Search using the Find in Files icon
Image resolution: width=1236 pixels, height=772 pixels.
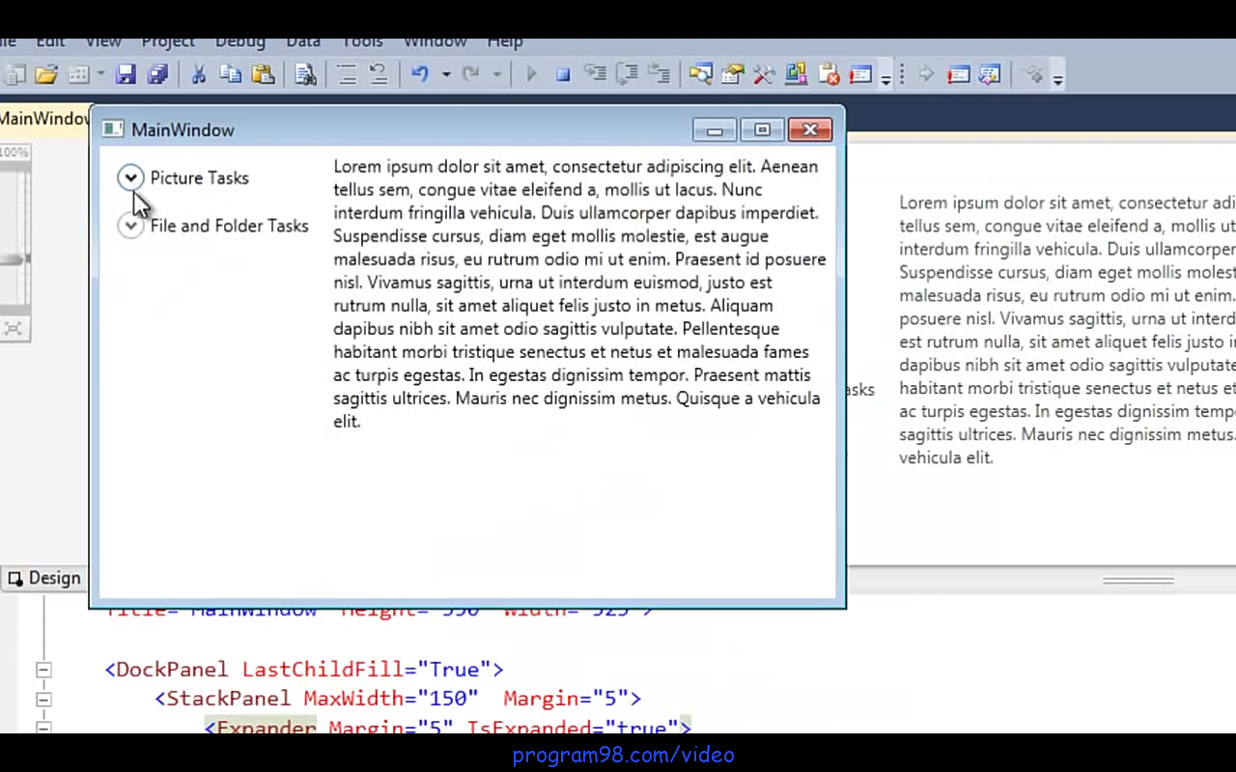(x=305, y=74)
